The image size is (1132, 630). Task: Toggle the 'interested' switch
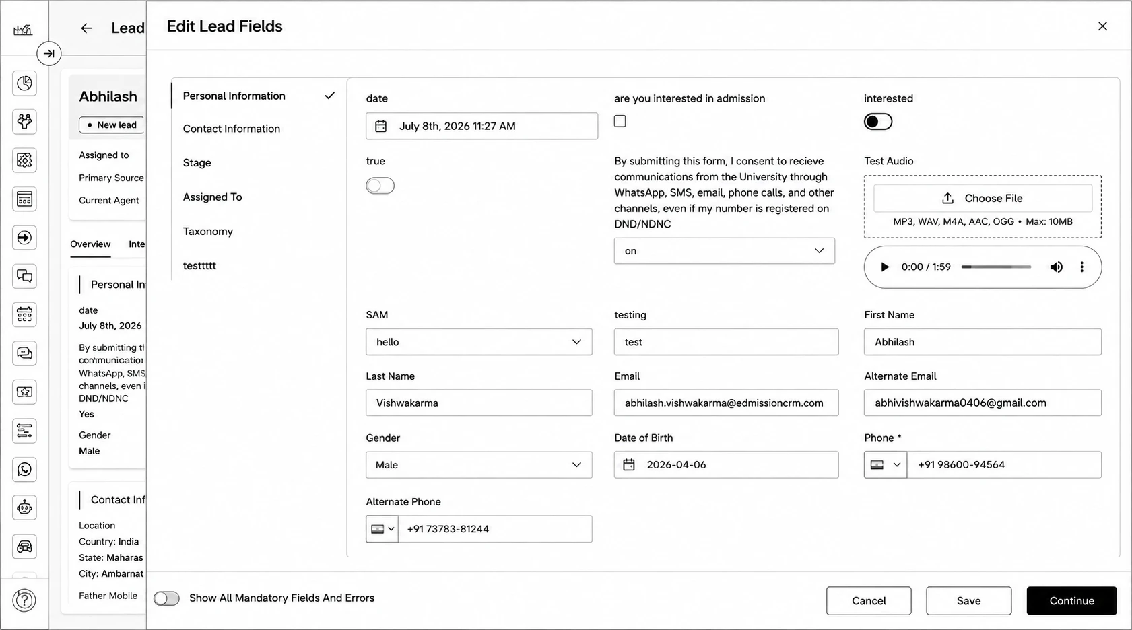click(878, 122)
